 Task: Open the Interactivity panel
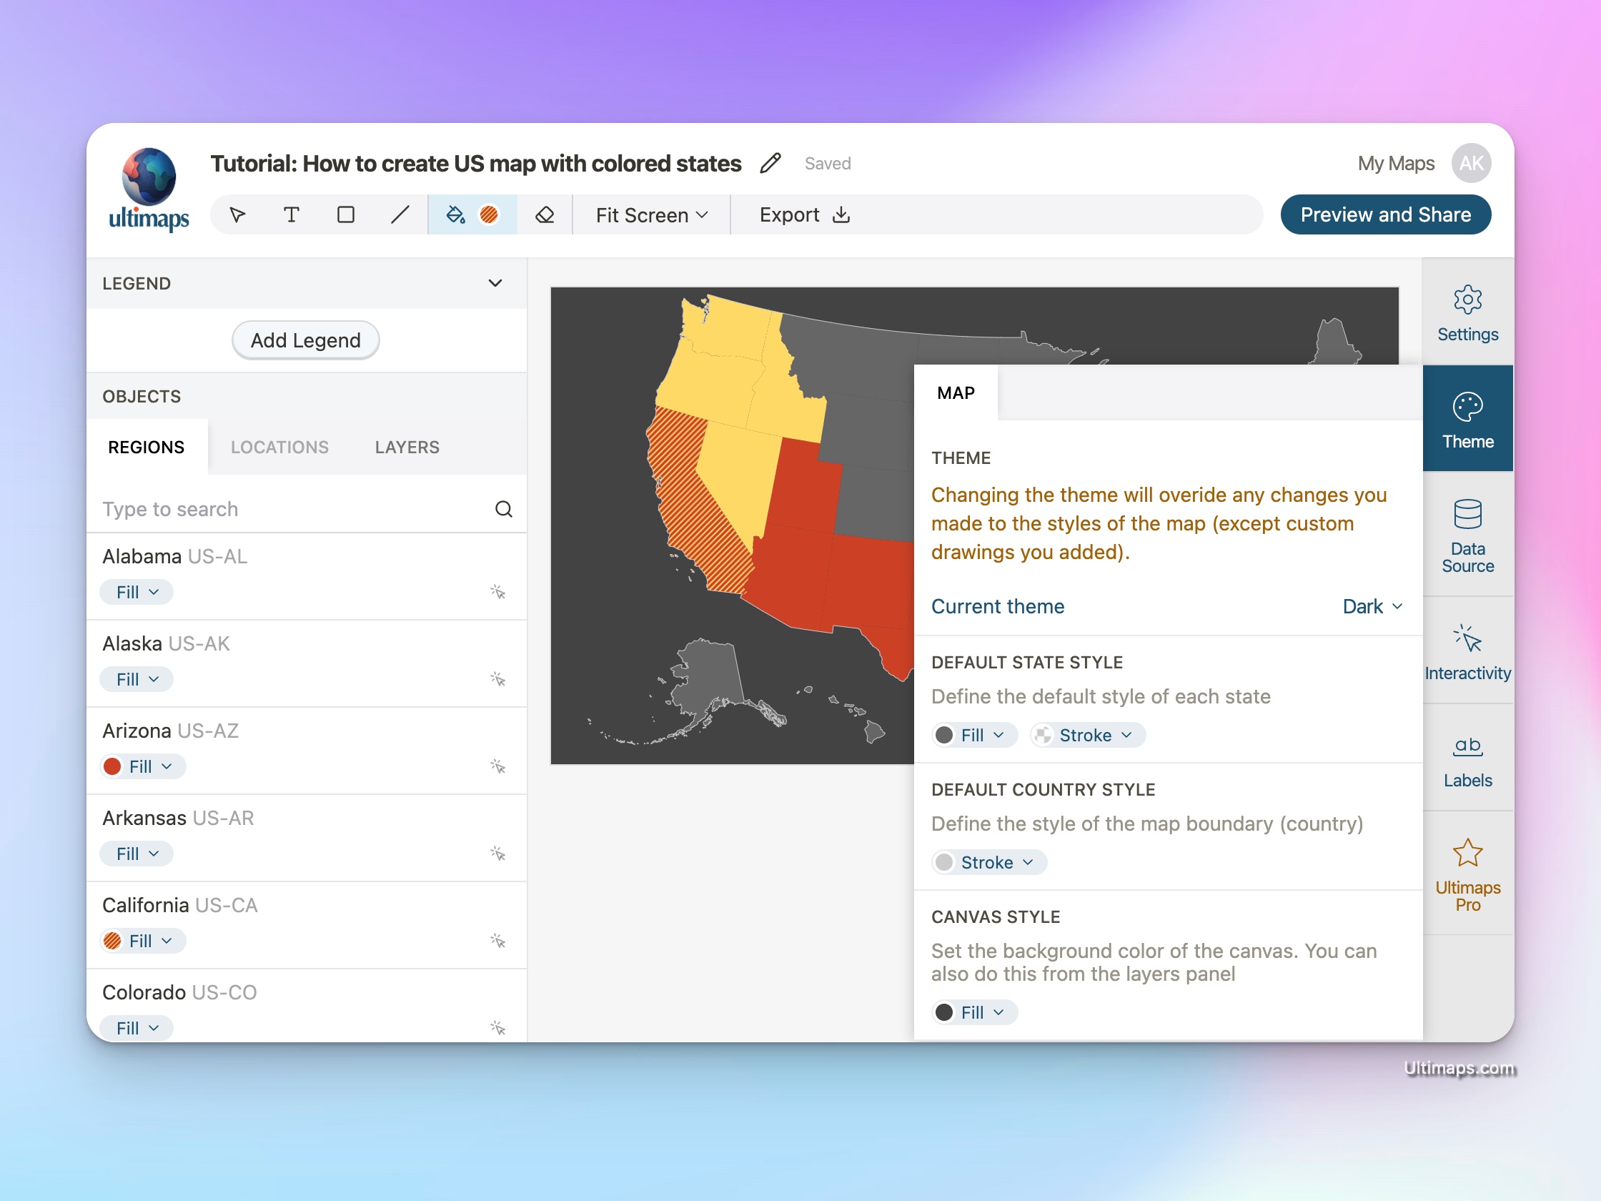pos(1466,651)
